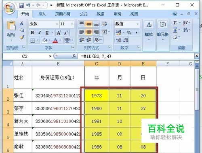This screenshot has height=153, width=202.
Task: Open Excel help question mark
Action: 175,14
